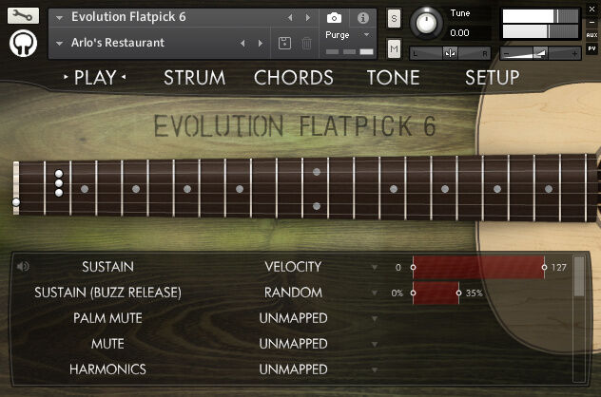Click the Tune knob
This screenshot has width=601, height=397.
tap(426, 23)
